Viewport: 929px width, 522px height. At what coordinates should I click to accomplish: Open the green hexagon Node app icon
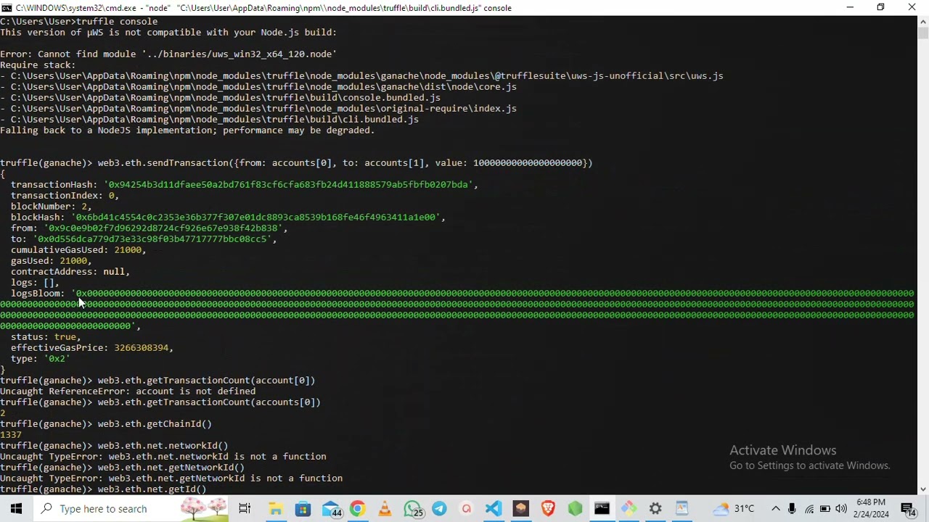point(575,509)
